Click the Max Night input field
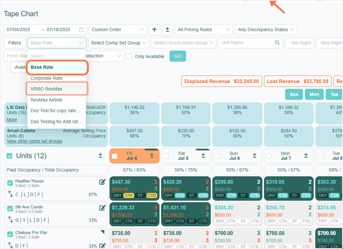Screen dimensions: 343x249 (330, 43)
